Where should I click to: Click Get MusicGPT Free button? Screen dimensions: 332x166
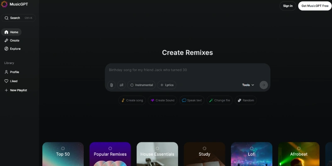[x=315, y=6]
